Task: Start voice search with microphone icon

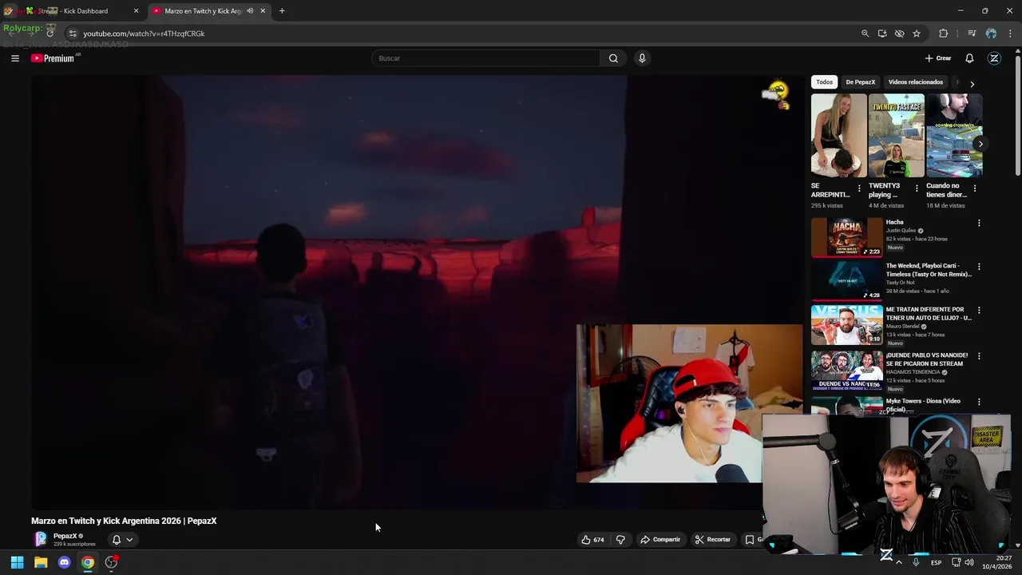Action: click(641, 58)
